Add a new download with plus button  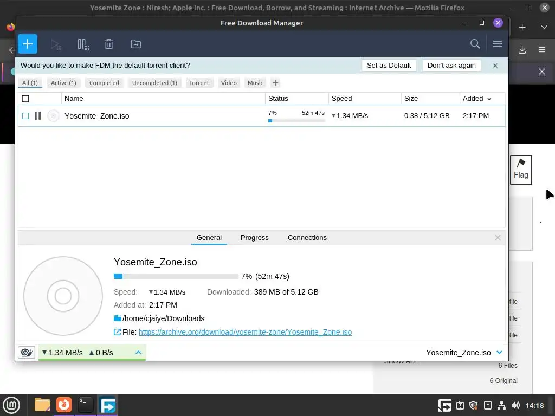pos(28,44)
